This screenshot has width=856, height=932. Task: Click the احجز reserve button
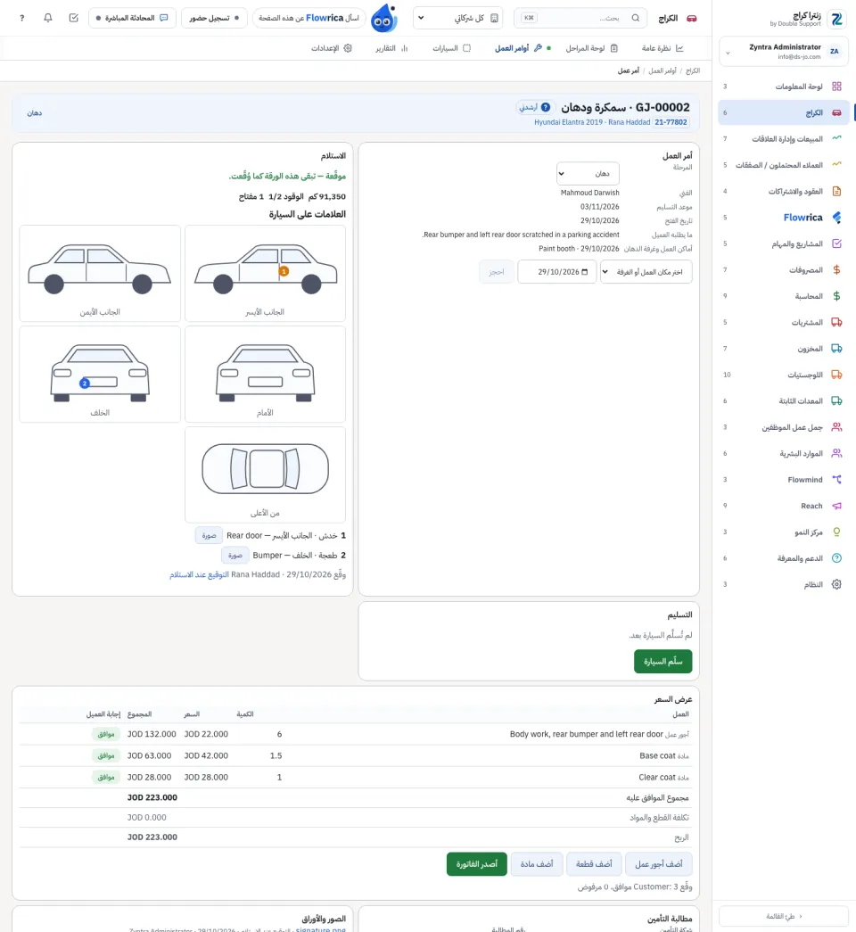497,272
